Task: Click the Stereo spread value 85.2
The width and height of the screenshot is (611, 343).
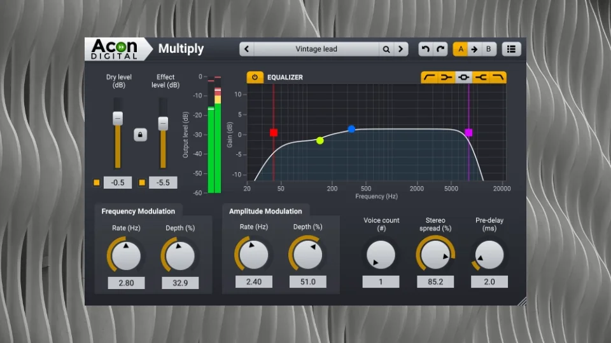Action: (435, 281)
